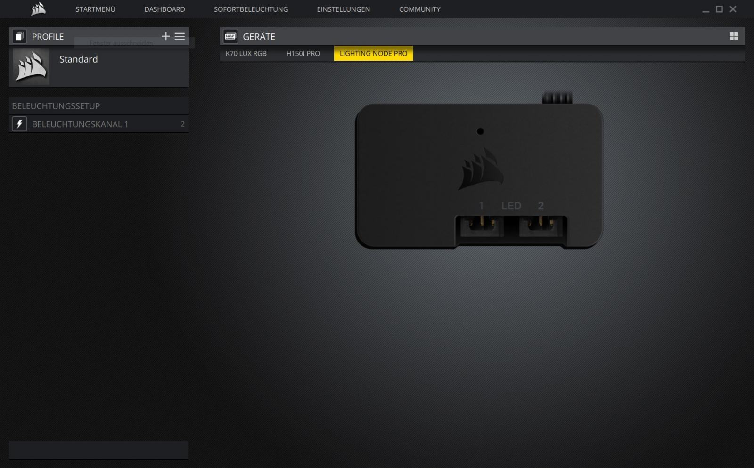Open the Startmenü tab
The height and width of the screenshot is (468, 754).
point(95,9)
